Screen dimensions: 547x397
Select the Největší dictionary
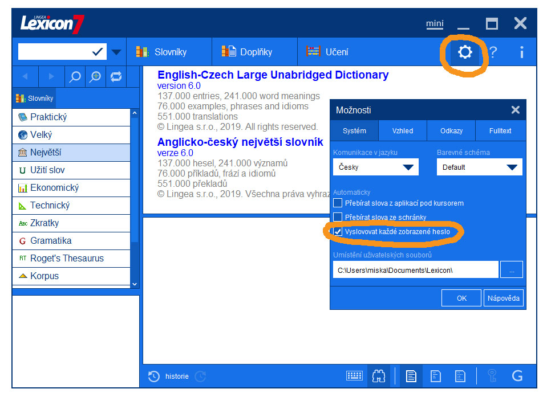pyautogui.click(x=71, y=153)
